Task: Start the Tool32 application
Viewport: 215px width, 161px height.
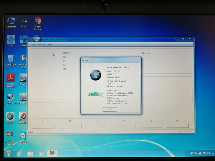Action: (x=24, y=21)
